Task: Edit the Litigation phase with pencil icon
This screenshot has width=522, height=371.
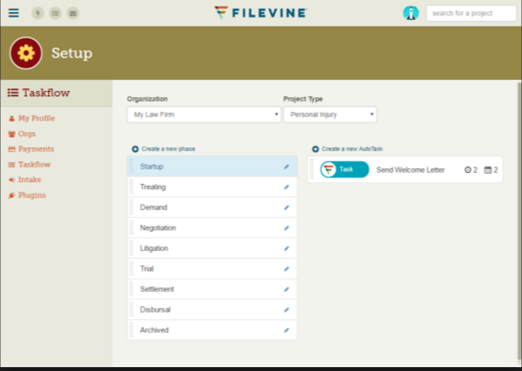Action: point(286,248)
